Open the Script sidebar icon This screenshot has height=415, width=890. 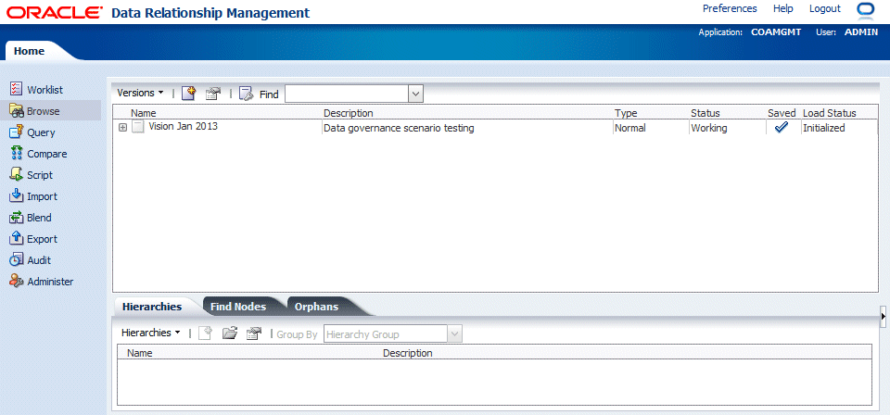[x=17, y=175]
